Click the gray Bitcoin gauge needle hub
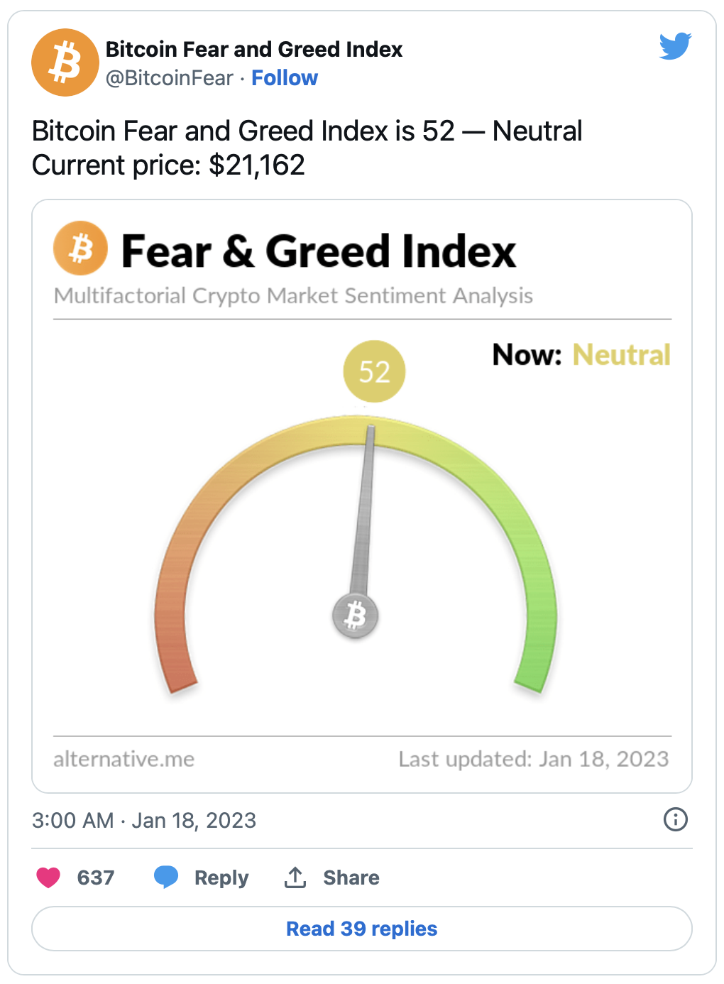The width and height of the screenshot is (724, 984). [x=356, y=616]
